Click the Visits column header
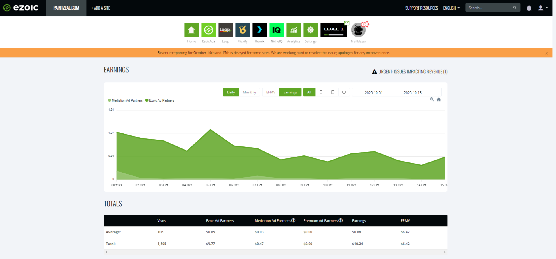This screenshot has height=259, width=556. [161, 221]
